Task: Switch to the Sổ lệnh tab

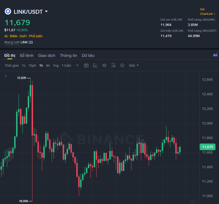Action: (x=27, y=56)
